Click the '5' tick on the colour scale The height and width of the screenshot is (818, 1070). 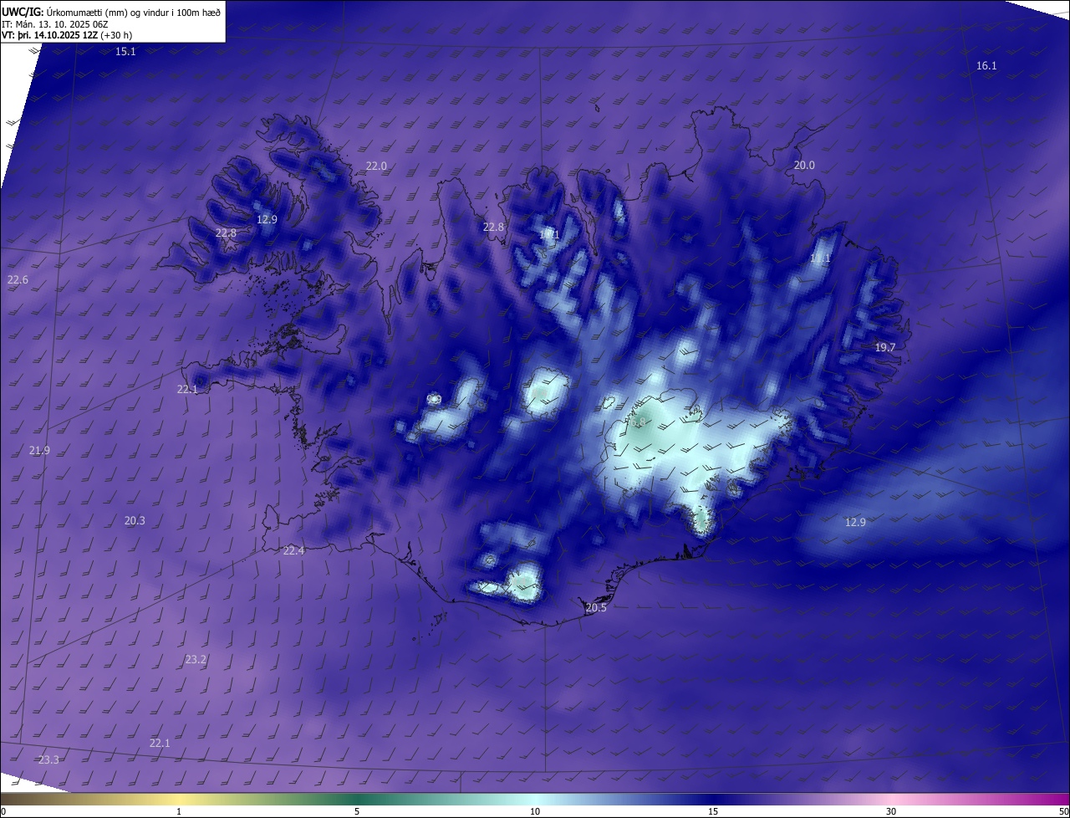coord(357,811)
